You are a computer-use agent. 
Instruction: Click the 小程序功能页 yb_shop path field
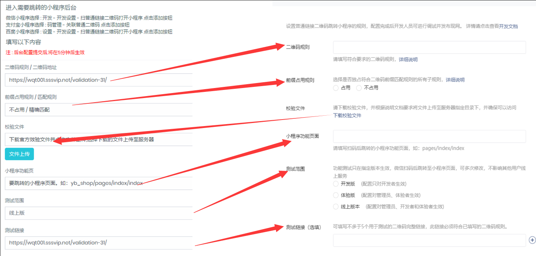99,183
